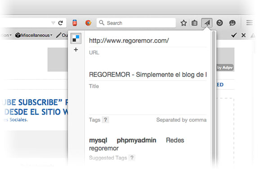
Task: Toggle the paper plane share panel button
Action: click(207, 23)
